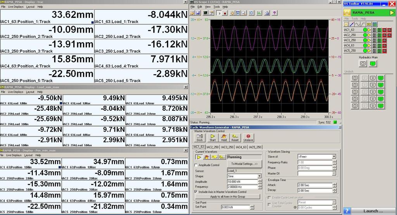The image size is (397, 215).
Task: Click Start in Master Waveform Control
Action: coord(212,138)
